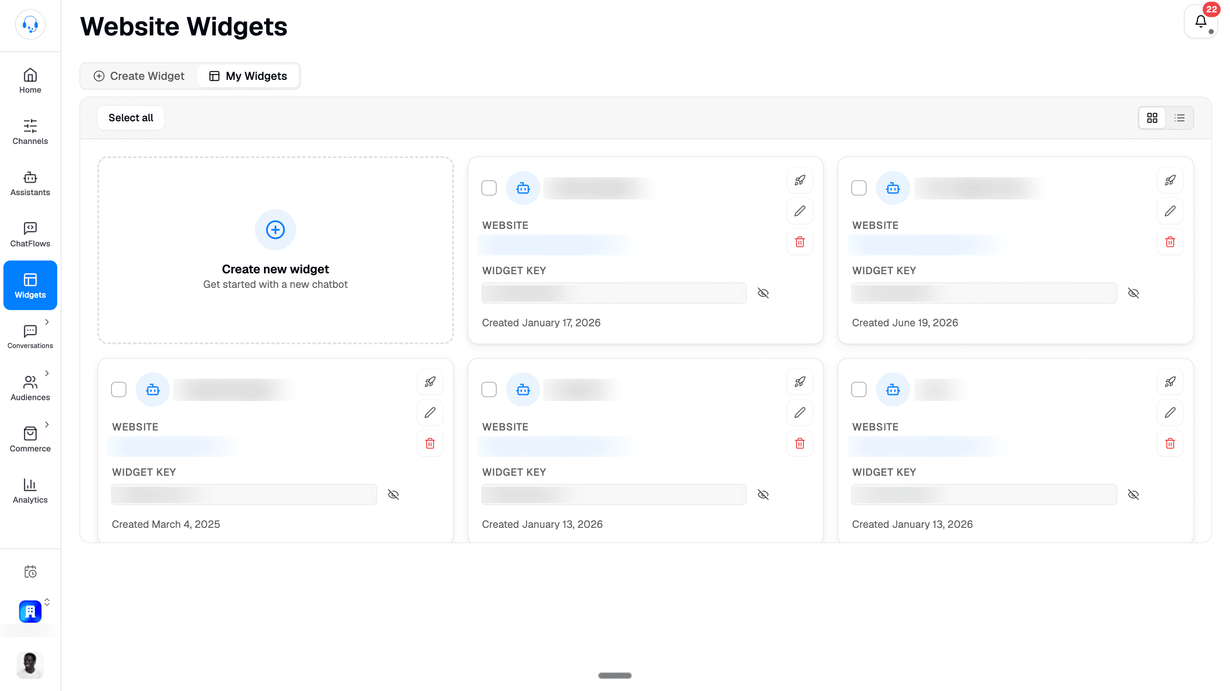This screenshot has height=691, width=1230.
Task: Click the bottom horizontal scroll handle
Action: [615, 675]
